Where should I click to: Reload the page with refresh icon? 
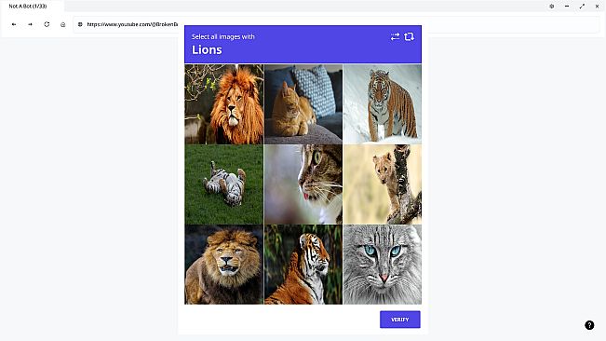(x=47, y=24)
